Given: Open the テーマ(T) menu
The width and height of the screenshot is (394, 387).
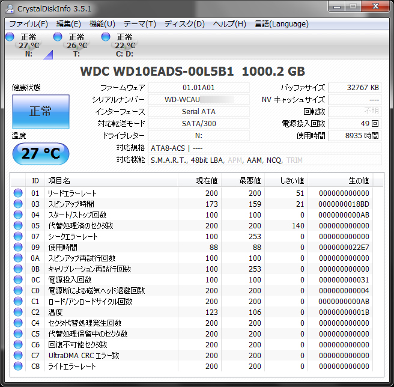Looking at the screenshot, I should coord(140,24).
